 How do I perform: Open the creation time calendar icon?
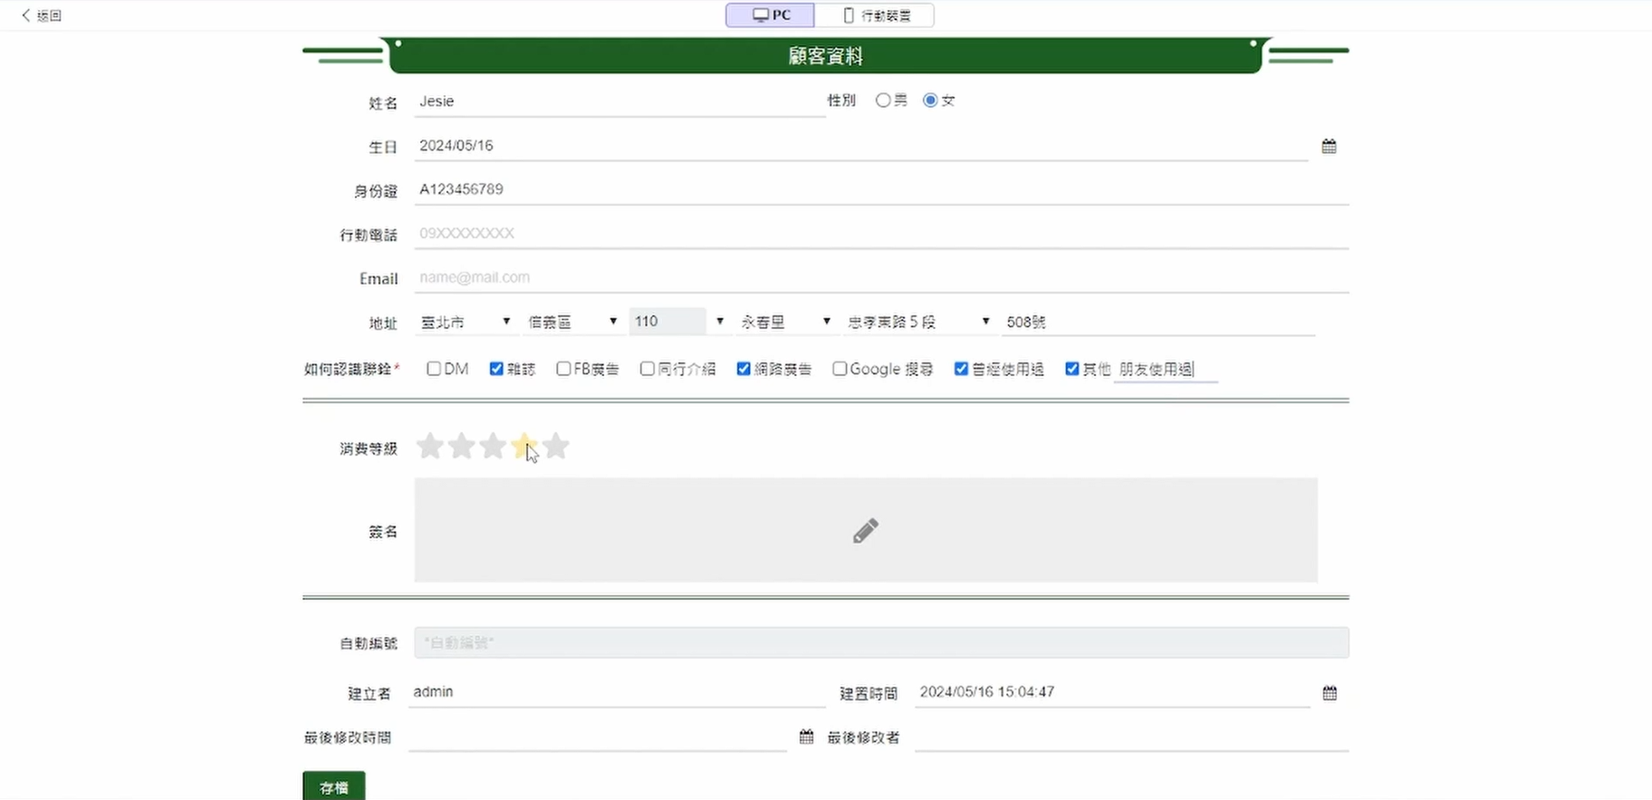tap(1330, 693)
